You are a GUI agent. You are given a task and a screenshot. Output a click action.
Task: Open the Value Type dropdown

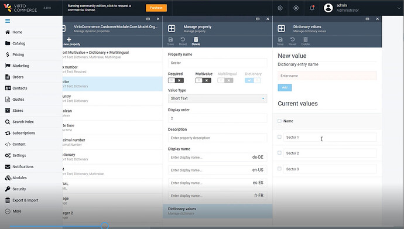point(217,98)
